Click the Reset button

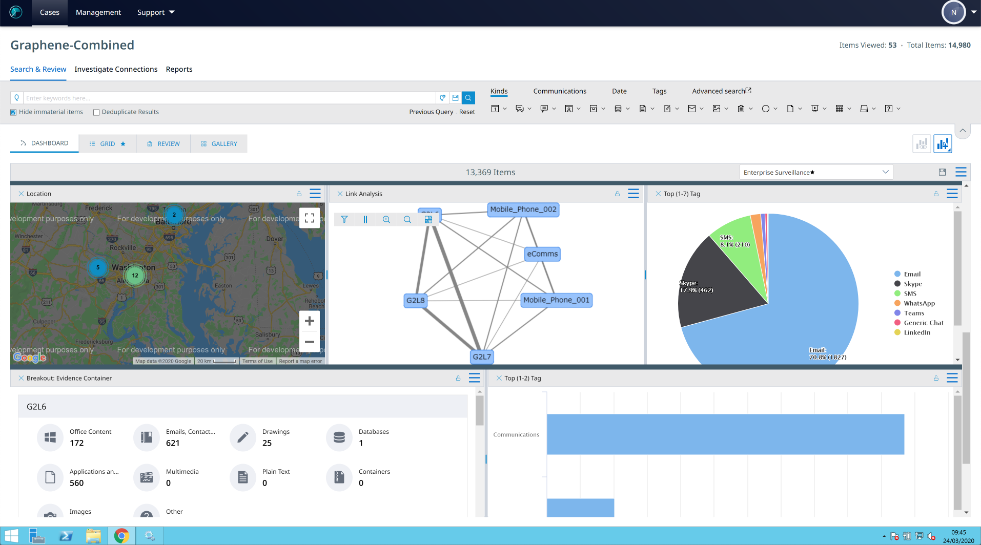[x=467, y=112]
